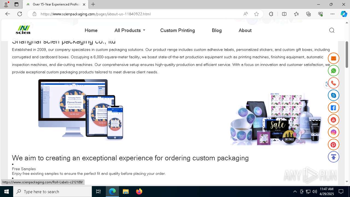This screenshot has width=350, height=197.
Task: Go to Home page in navigation
Action: coord(91,30)
